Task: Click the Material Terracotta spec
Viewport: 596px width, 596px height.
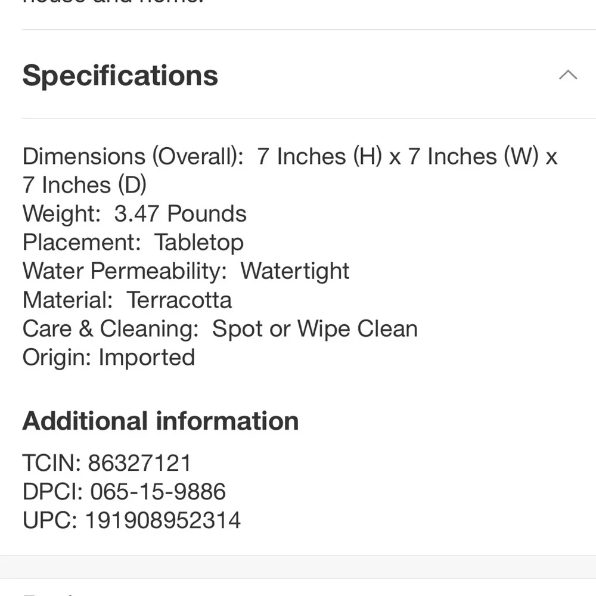Action: tap(127, 300)
